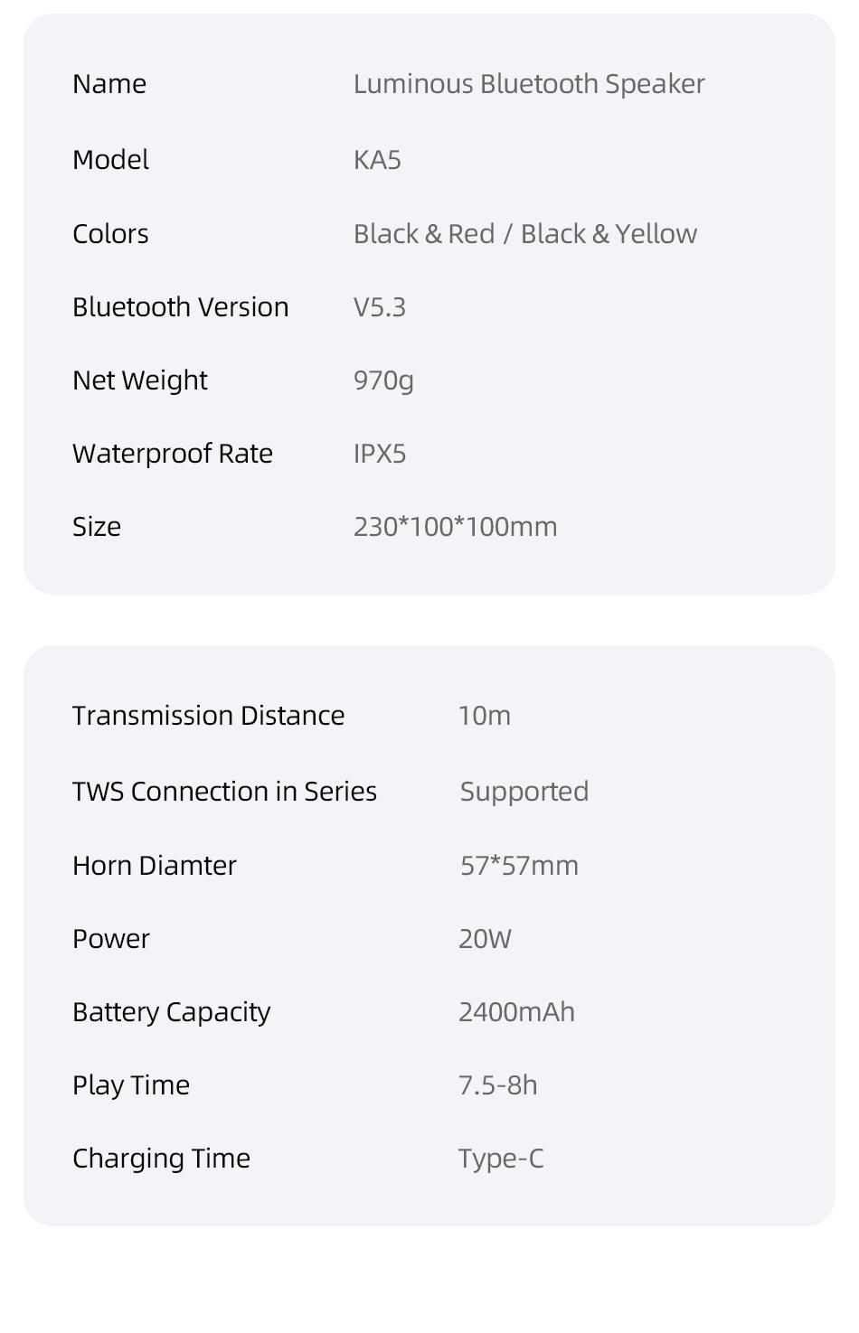Viewport: 859px width, 1333px height.
Task: Click the IPX5 waterproof rating
Action: (380, 454)
